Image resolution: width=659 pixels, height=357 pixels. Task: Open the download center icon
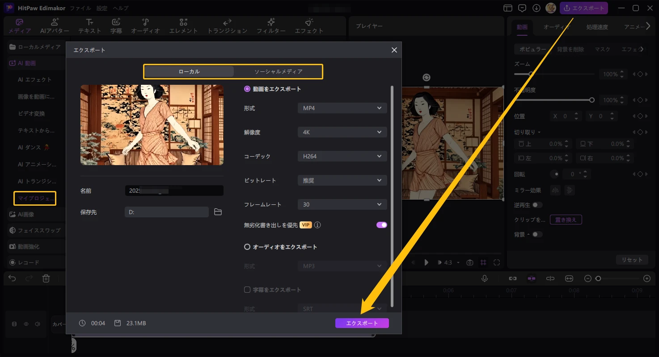[536, 8]
